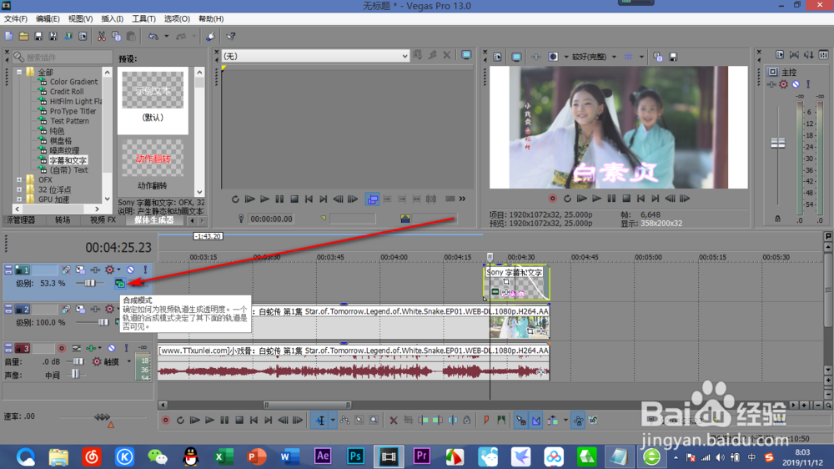Select the Color Gradient generator
The width and height of the screenshot is (834, 469).
pyautogui.click(x=73, y=82)
